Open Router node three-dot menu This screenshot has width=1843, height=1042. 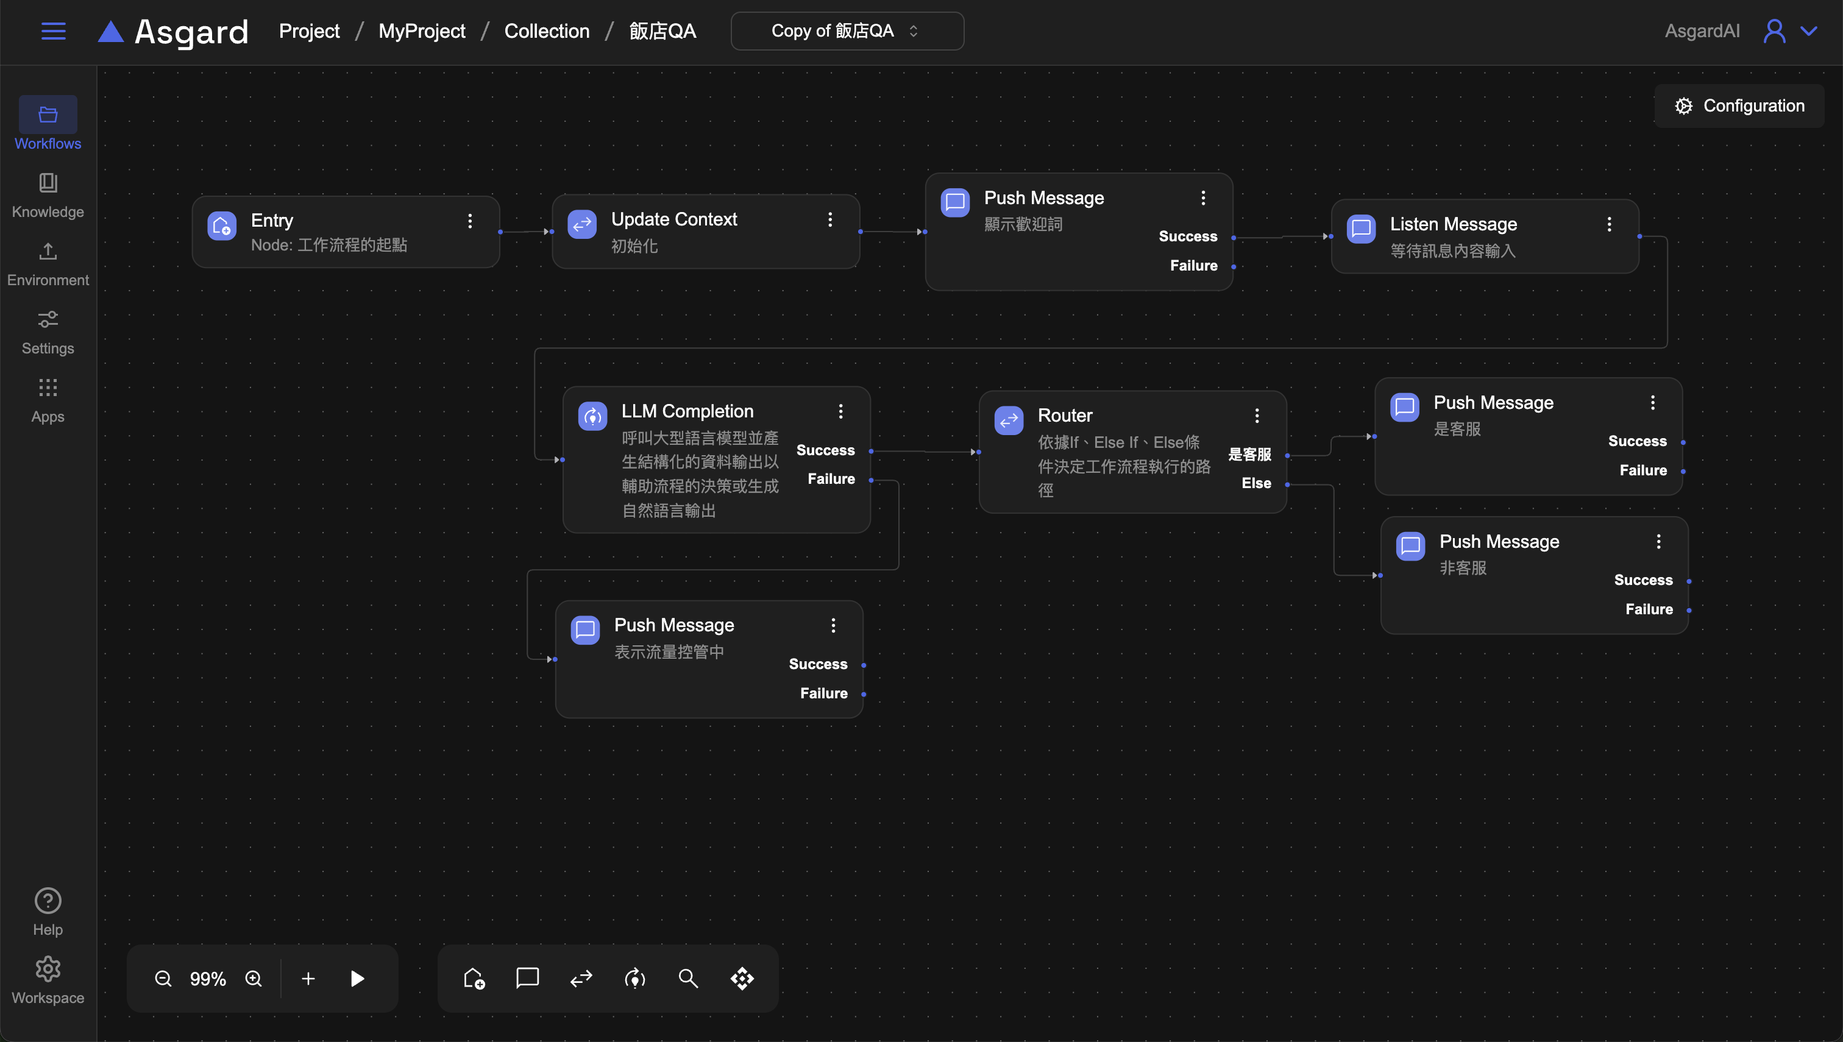click(1257, 416)
